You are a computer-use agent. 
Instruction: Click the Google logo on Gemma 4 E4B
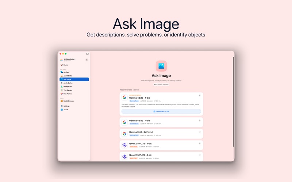(x=124, y=122)
